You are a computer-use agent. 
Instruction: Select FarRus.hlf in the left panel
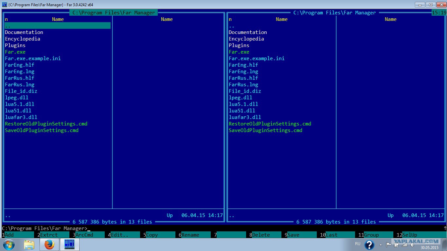pyautogui.click(x=20, y=78)
